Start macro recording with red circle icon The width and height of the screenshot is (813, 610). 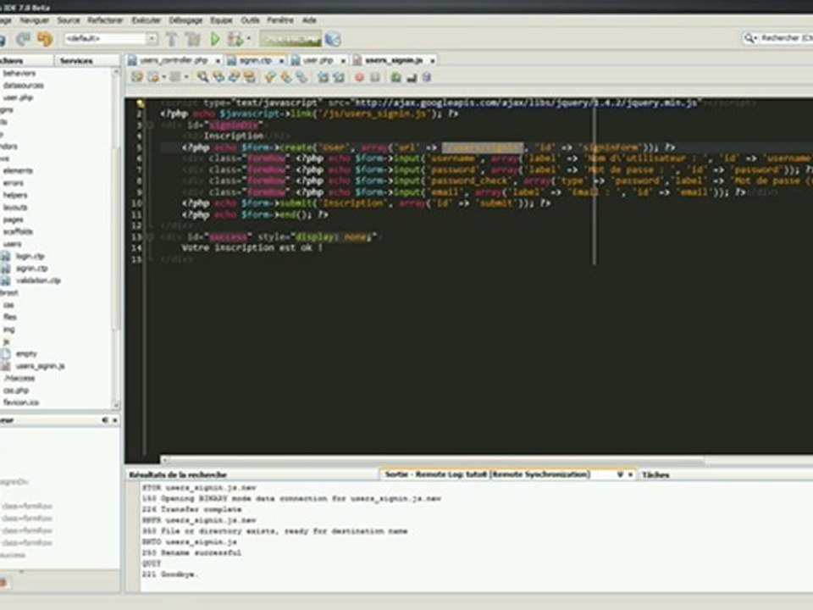[359, 77]
